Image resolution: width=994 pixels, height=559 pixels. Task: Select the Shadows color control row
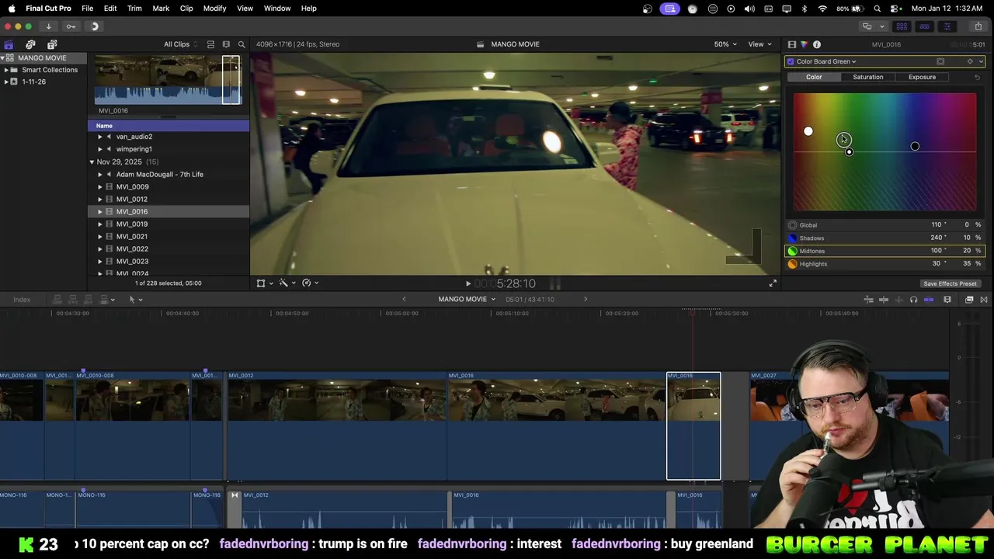tap(885, 238)
